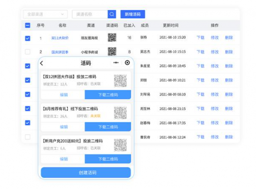The width and height of the screenshot is (256, 189).
Task: Click 修改 in the 2021-08-09 10:21 row
Action: (215, 80)
